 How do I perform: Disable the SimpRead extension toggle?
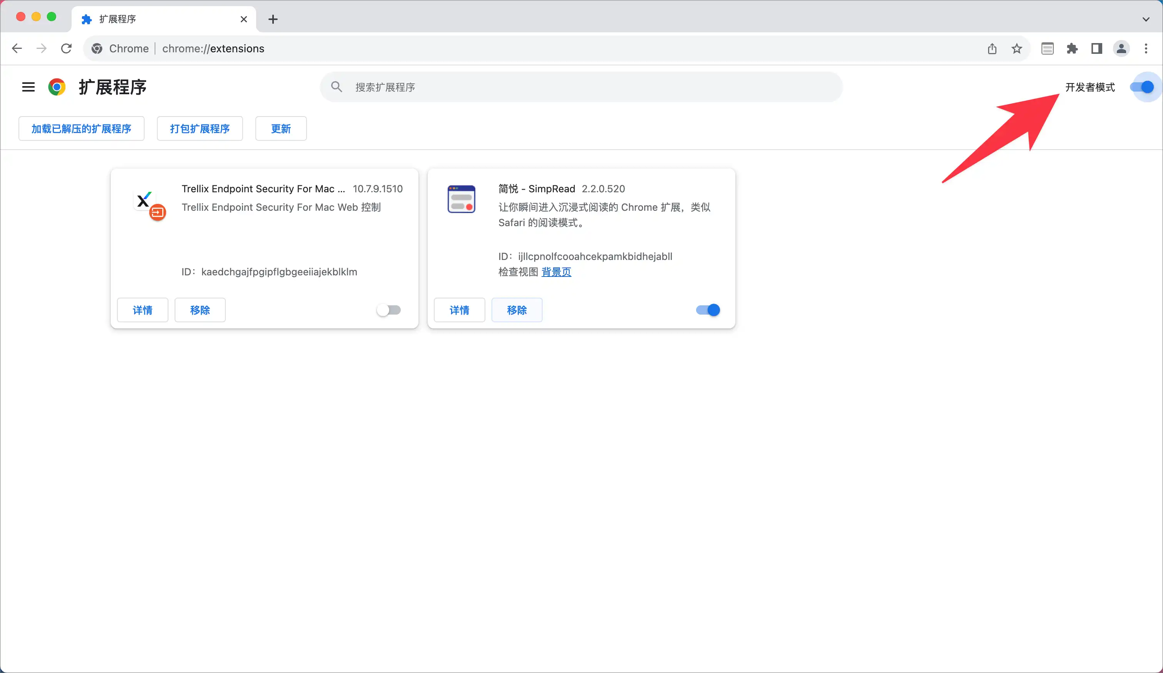[x=708, y=310]
